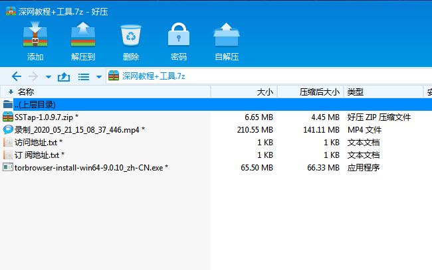432x270 pixels.
Task: Sort by the 类型 column header
Action: pos(355,92)
